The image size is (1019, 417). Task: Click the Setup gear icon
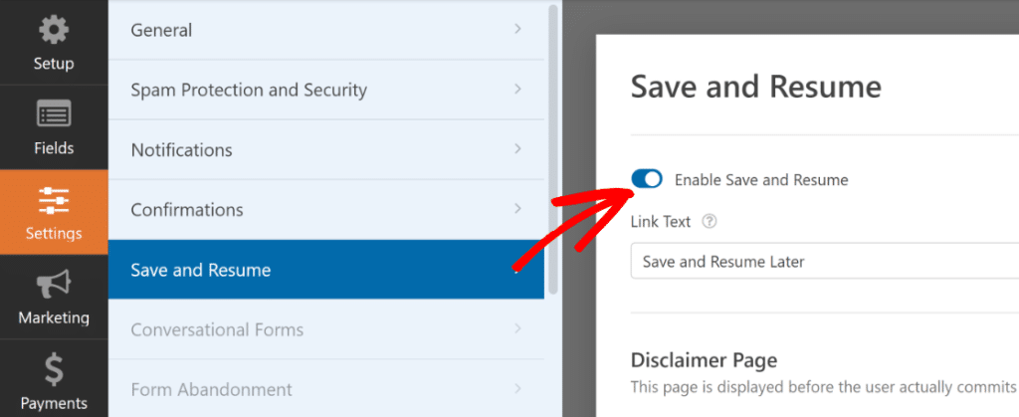tap(54, 31)
